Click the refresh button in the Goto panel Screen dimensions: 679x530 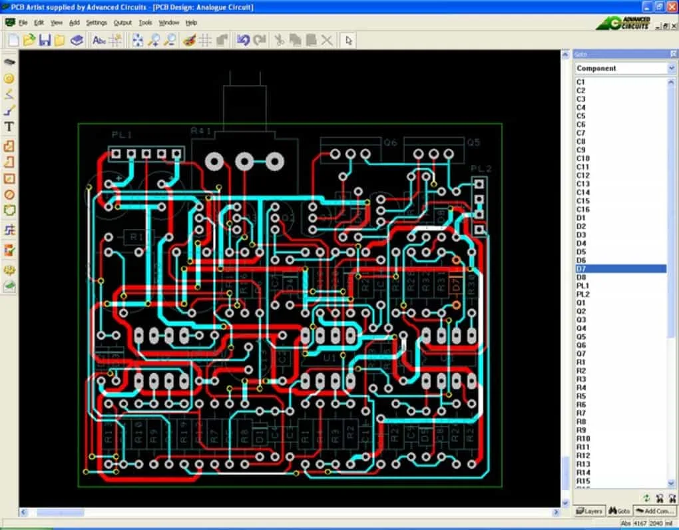pos(647,498)
